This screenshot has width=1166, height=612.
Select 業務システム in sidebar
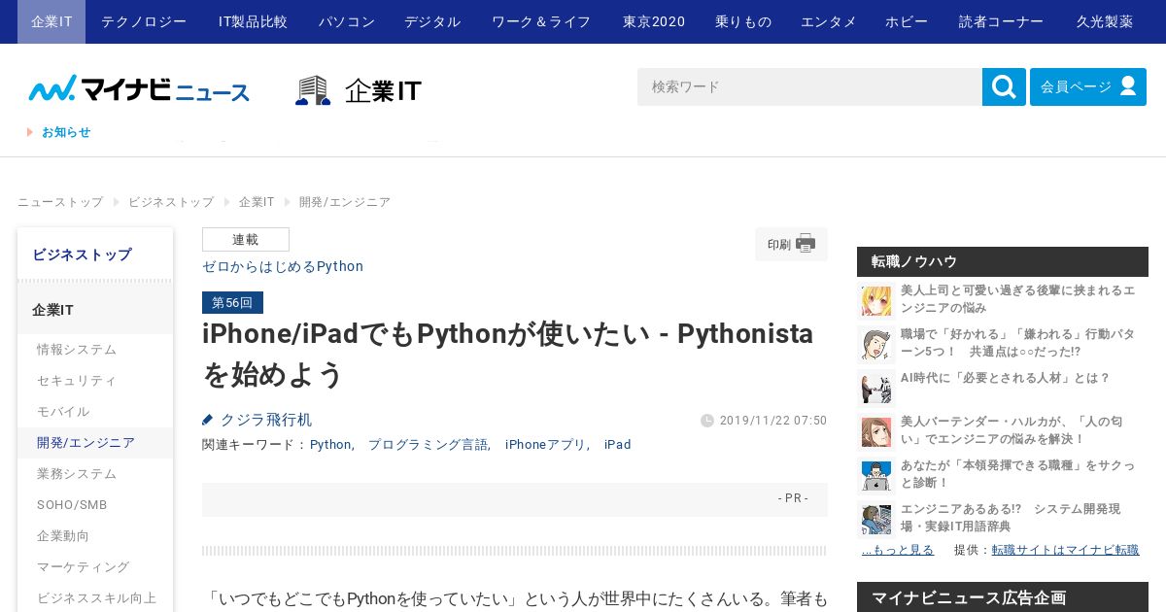pos(95,474)
